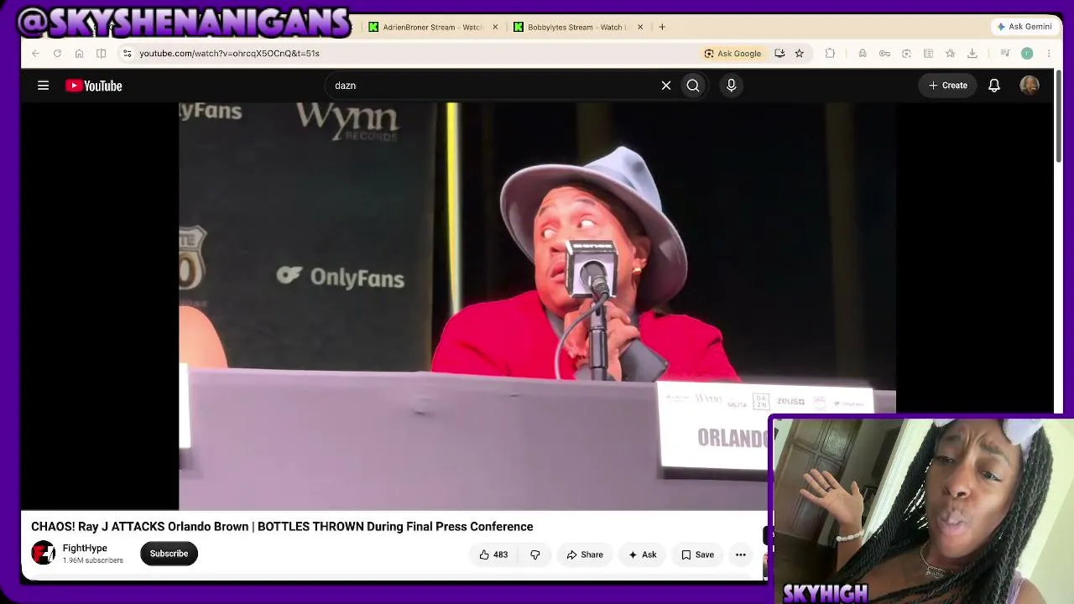
Task: Open the FightHype channel name link
Action: (85, 549)
